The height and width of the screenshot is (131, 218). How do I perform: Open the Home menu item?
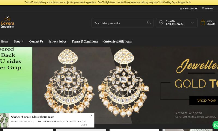pos(5,41)
